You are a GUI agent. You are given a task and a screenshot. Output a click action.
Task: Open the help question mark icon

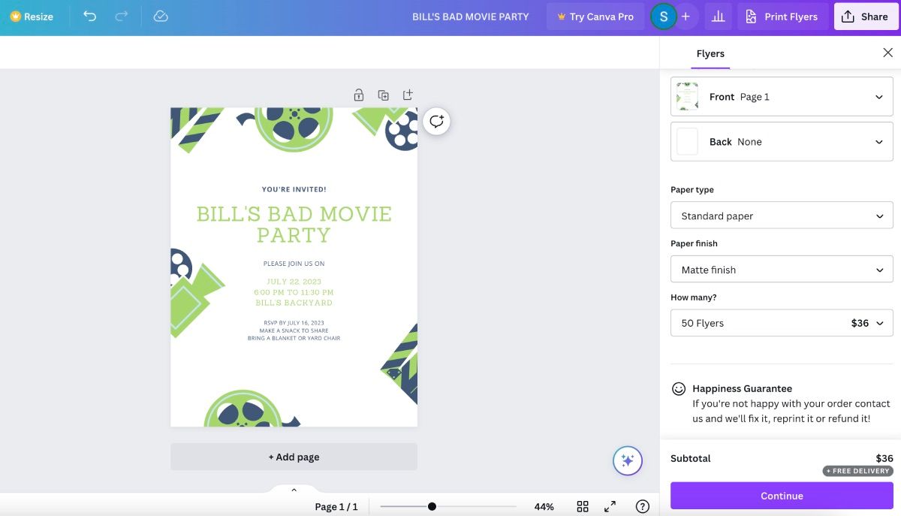pyautogui.click(x=642, y=506)
